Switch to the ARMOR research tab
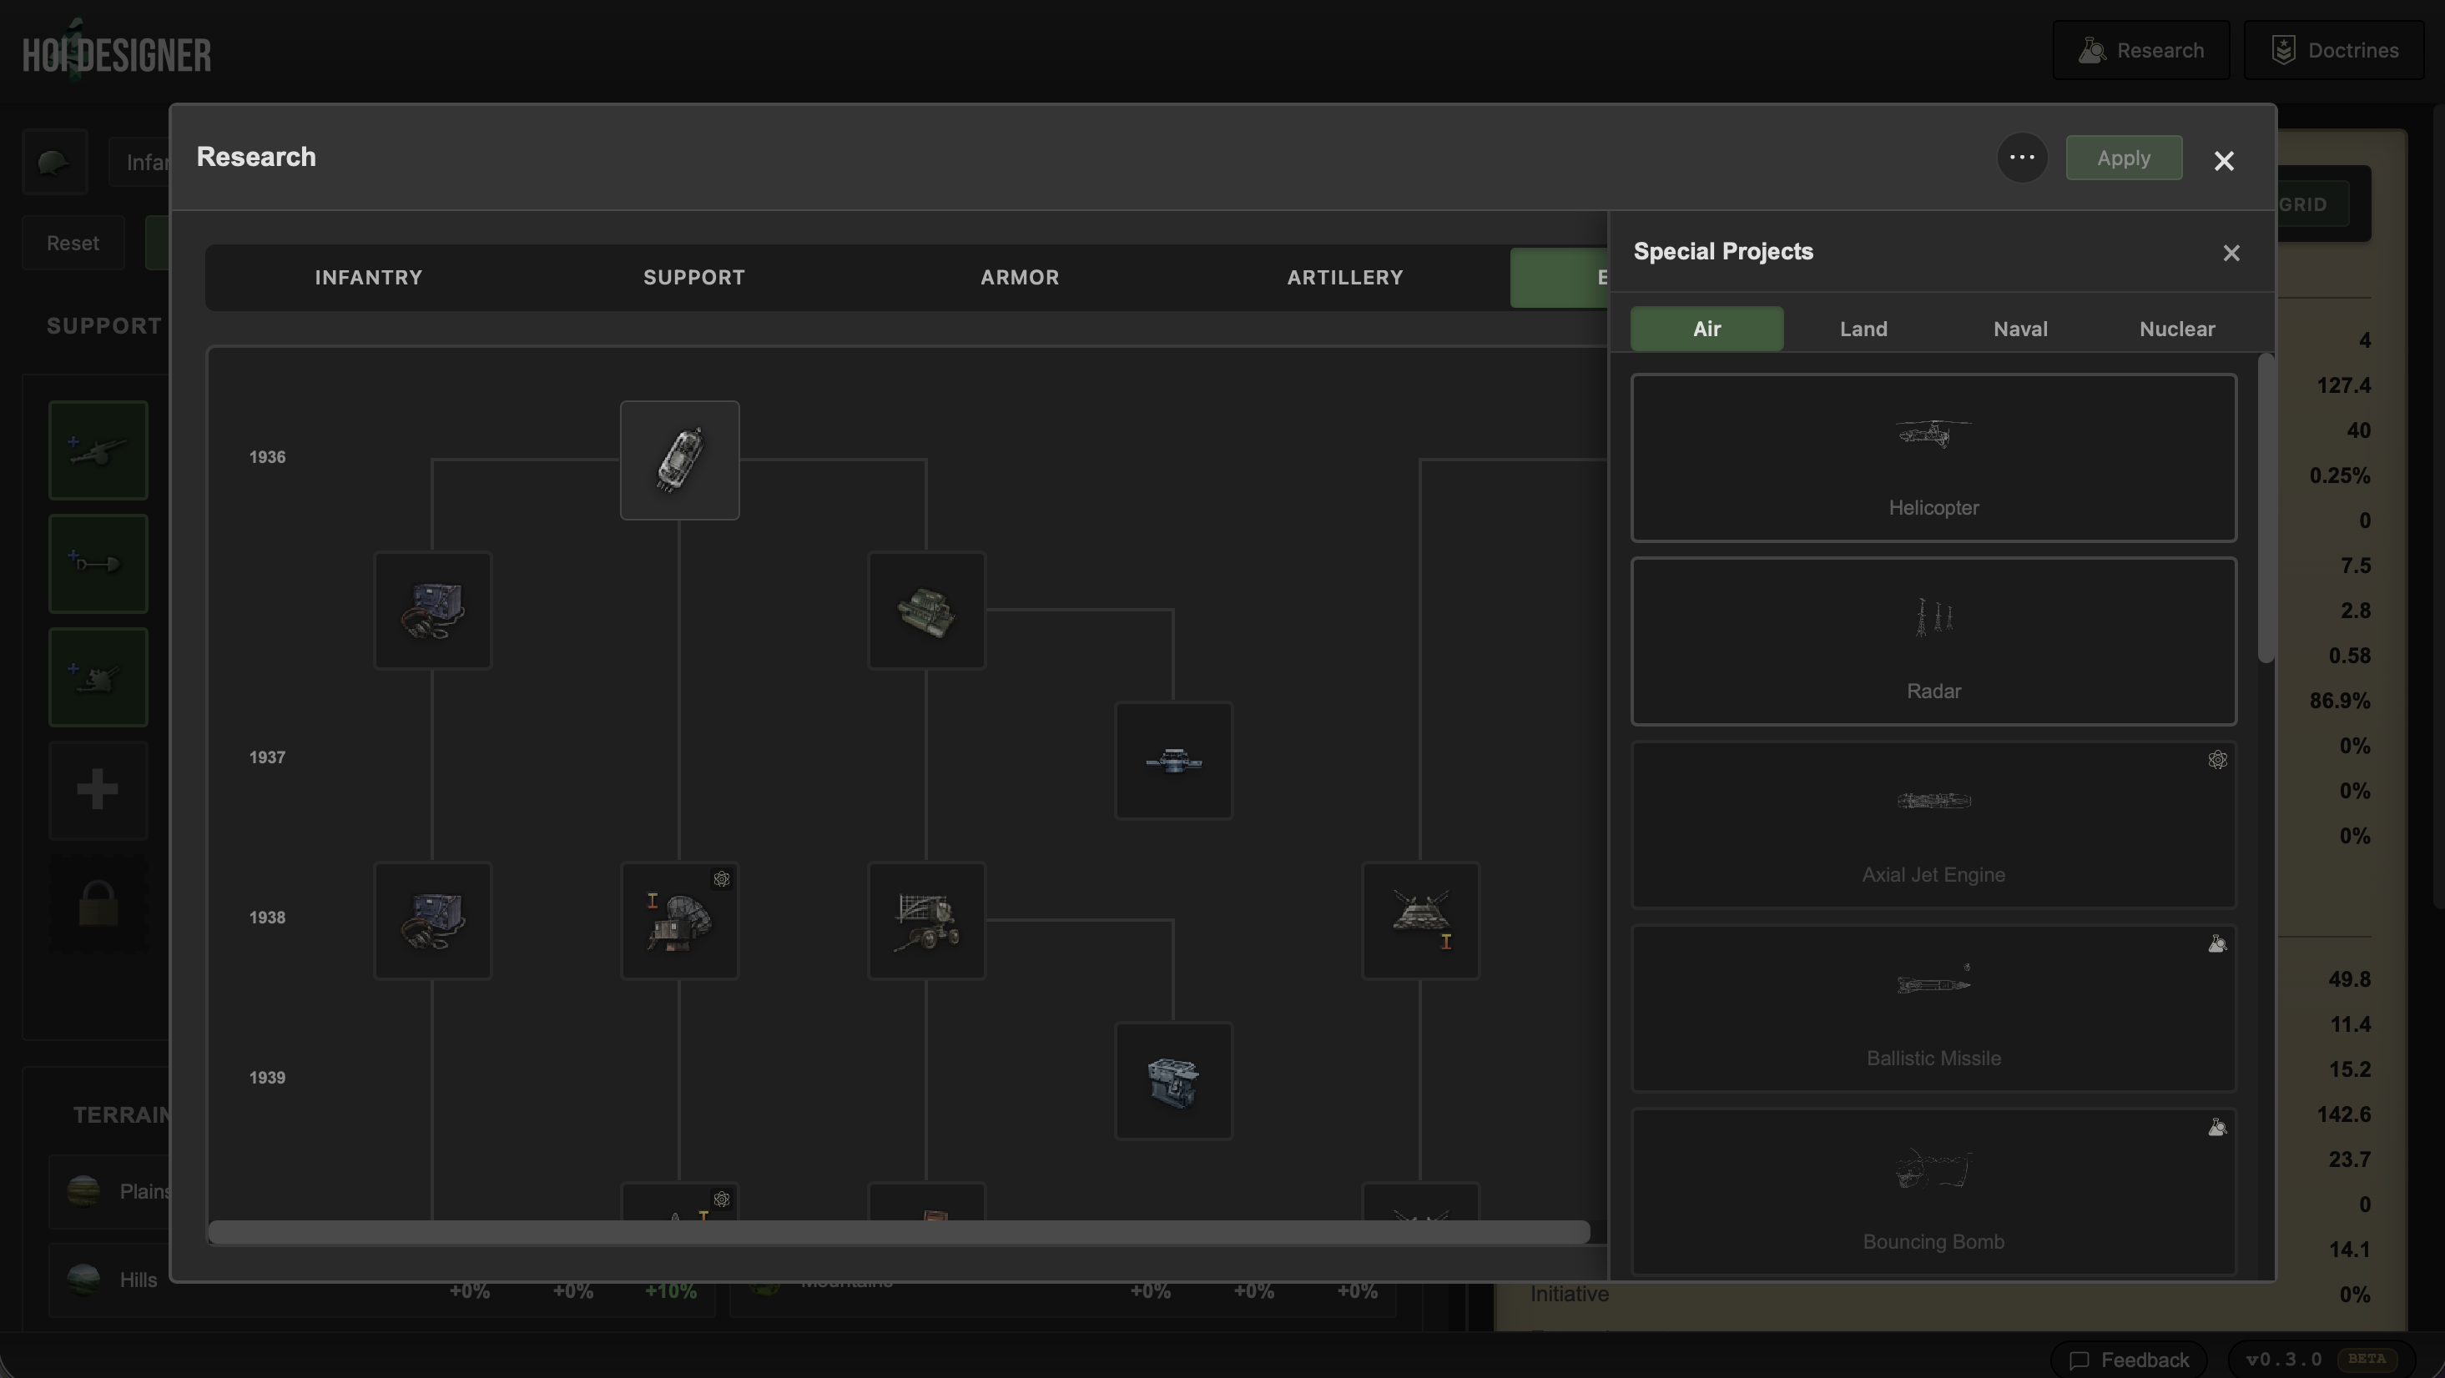This screenshot has height=1378, width=2445. (1020, 277)
